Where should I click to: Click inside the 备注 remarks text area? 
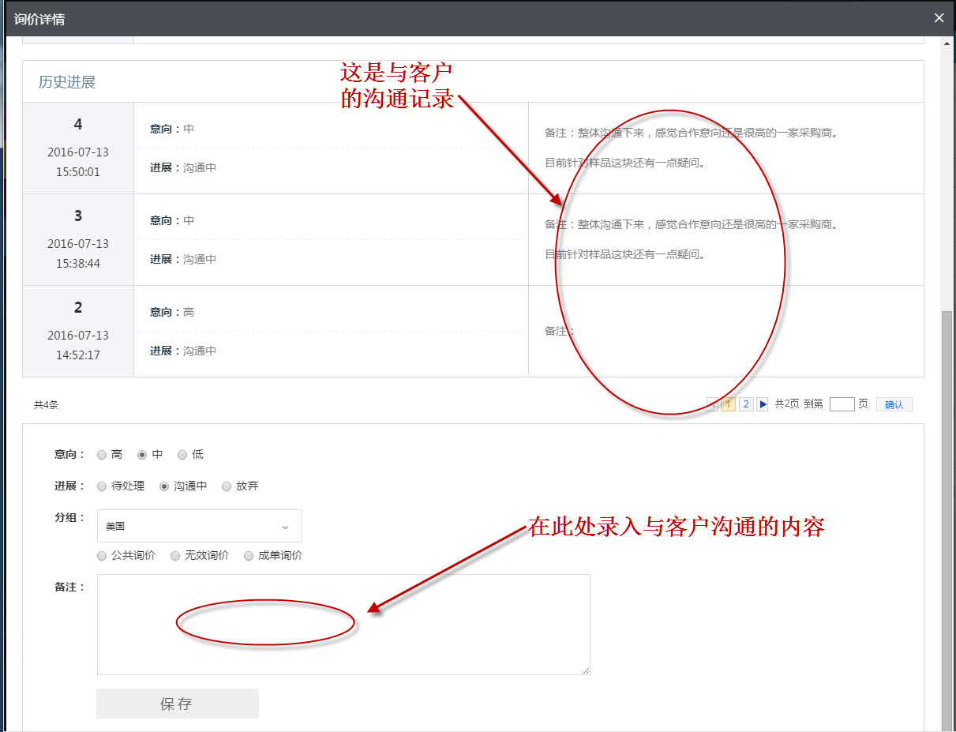pos(343,624)
